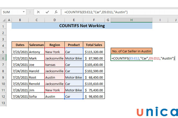Select the row 12 header
This screenshot has width=178, height=118.
pos(4,96)
